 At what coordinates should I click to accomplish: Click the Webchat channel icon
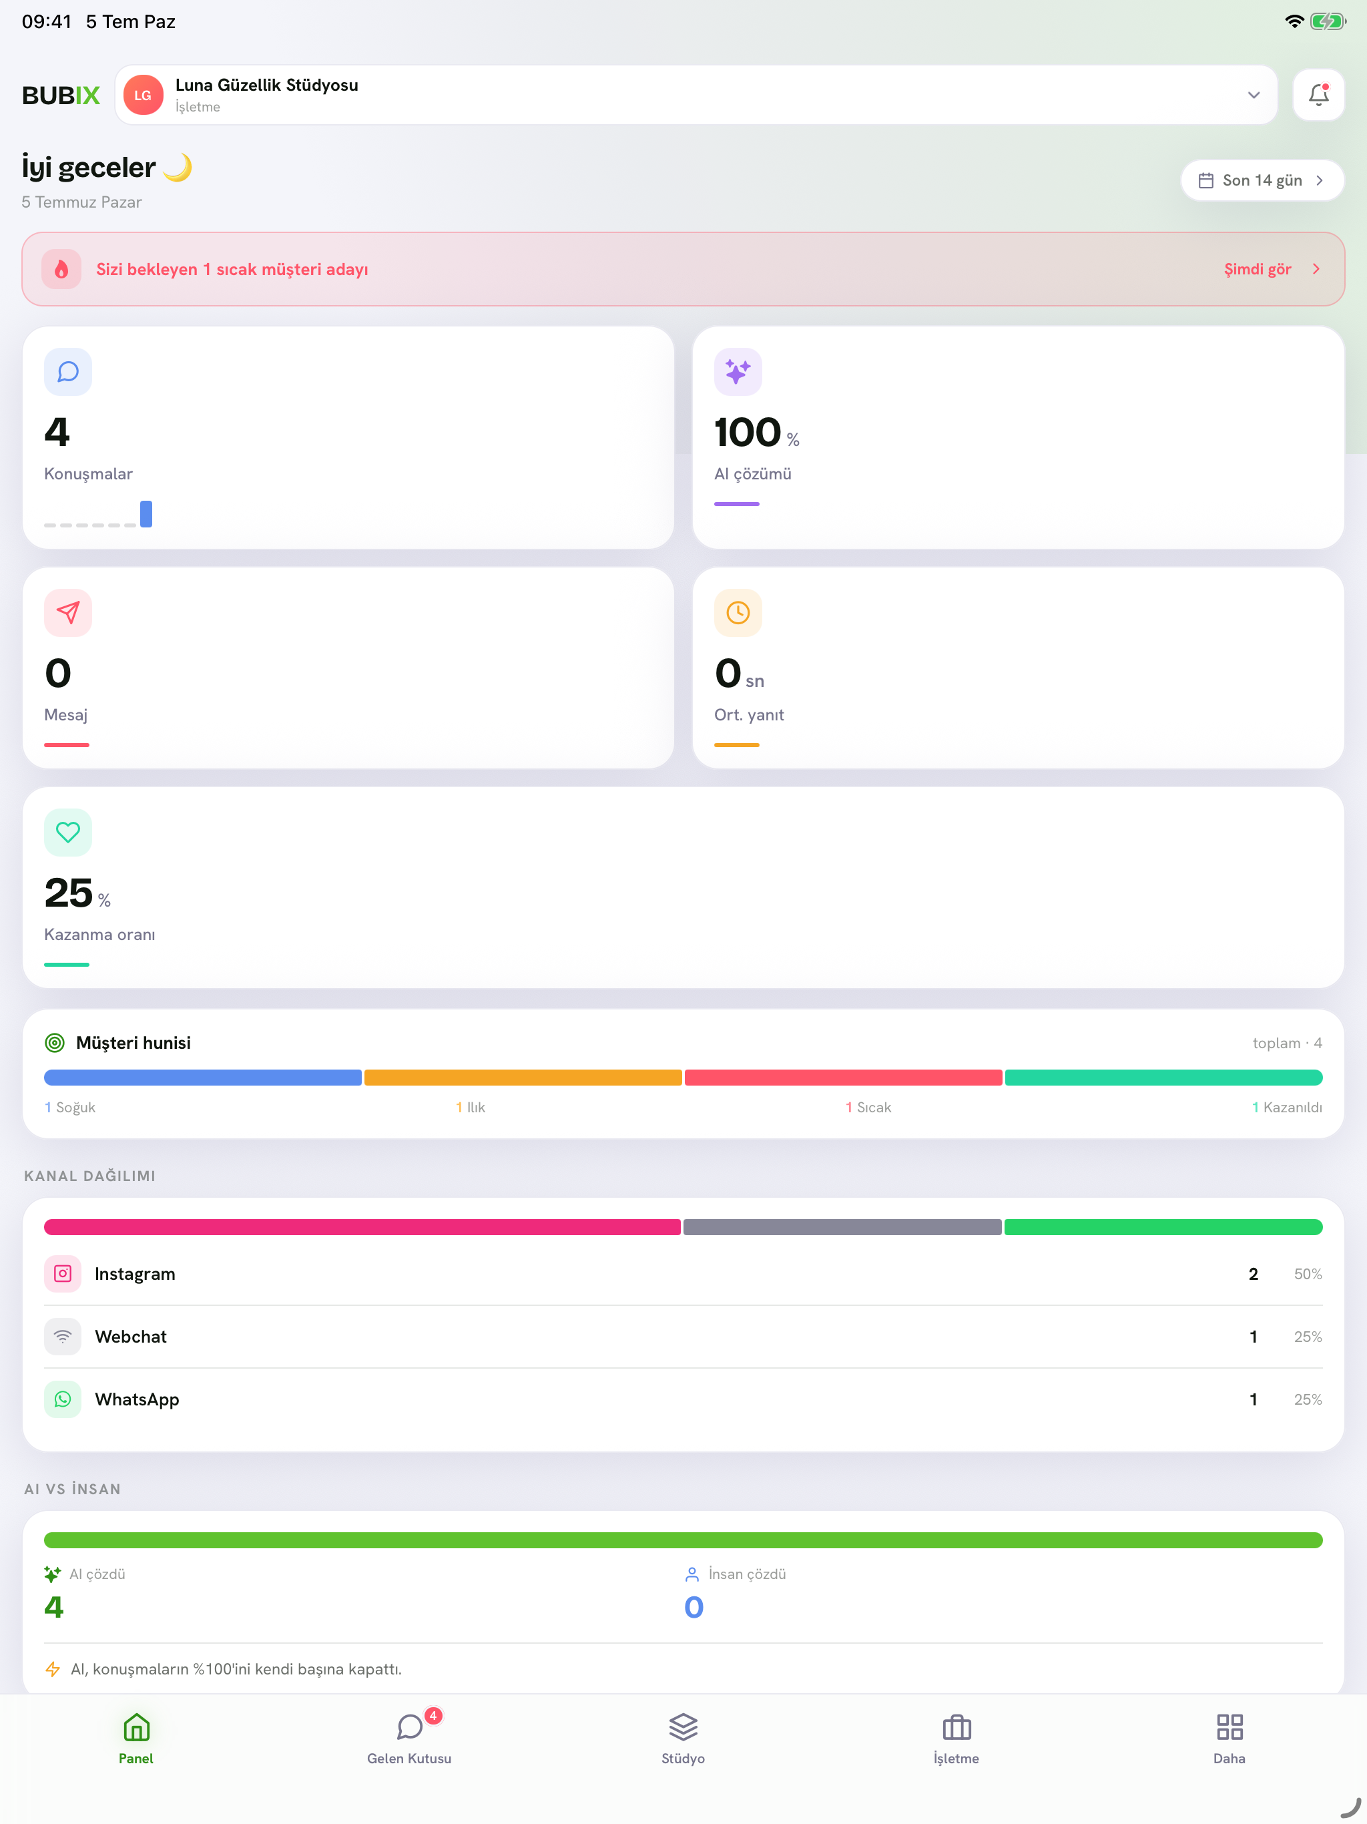(x=63, y=1337)
